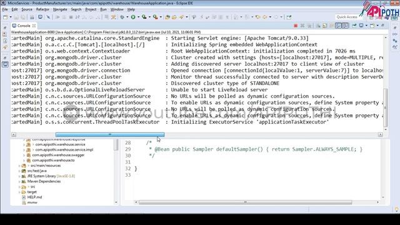The width and height of the screenshot is (400, 225).
Task: Open the Run menu
Action: click(103, 9)
